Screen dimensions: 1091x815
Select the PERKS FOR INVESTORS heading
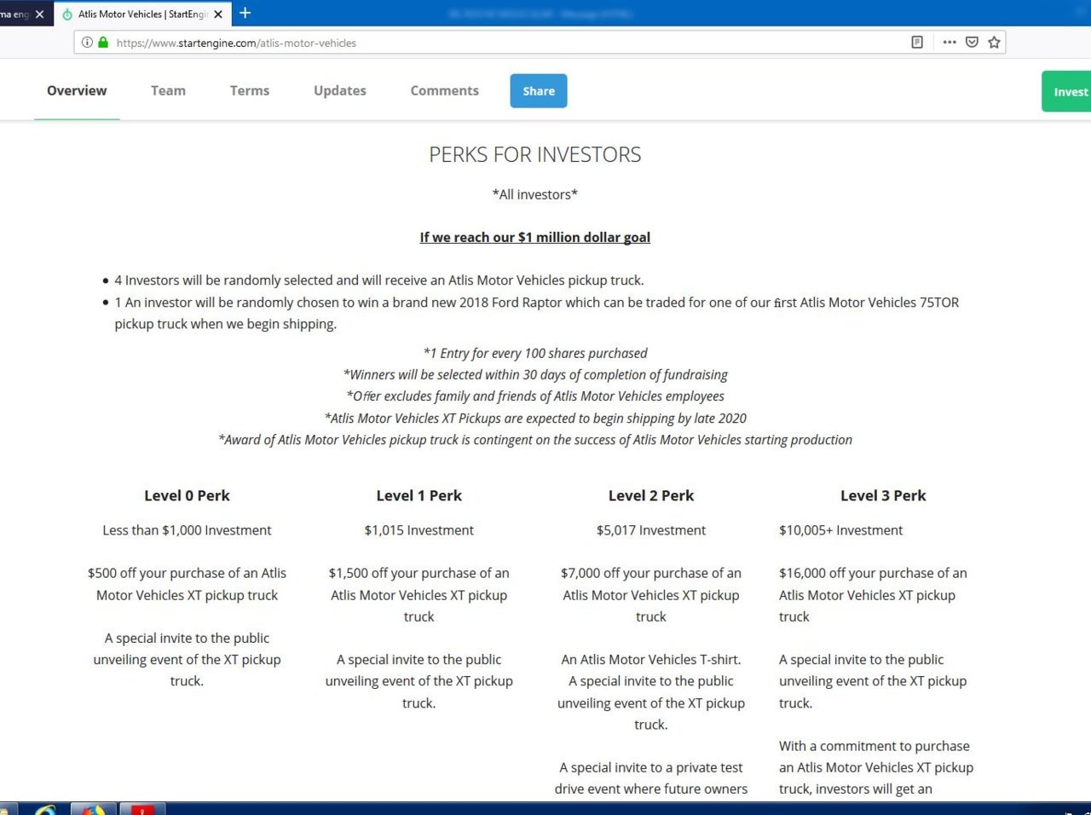[535, 155]
